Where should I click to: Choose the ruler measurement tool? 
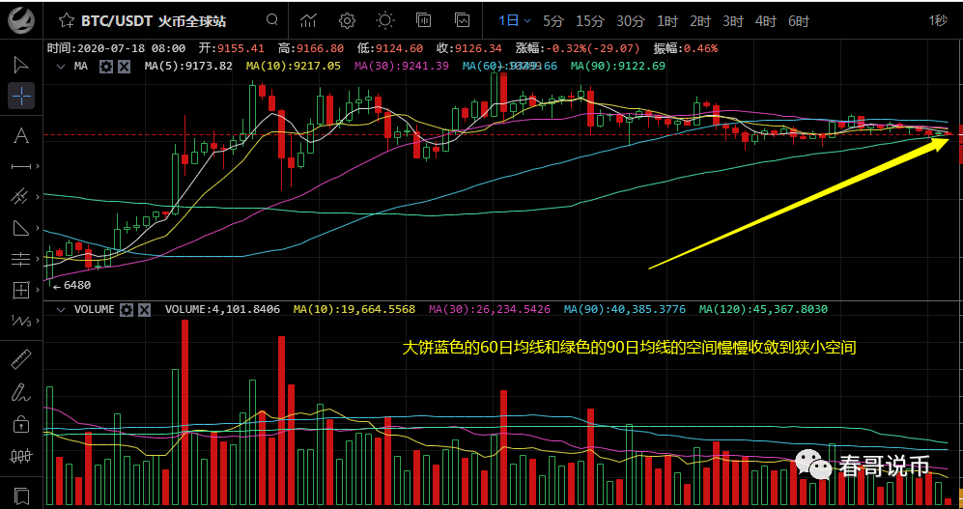coord(20,360)
